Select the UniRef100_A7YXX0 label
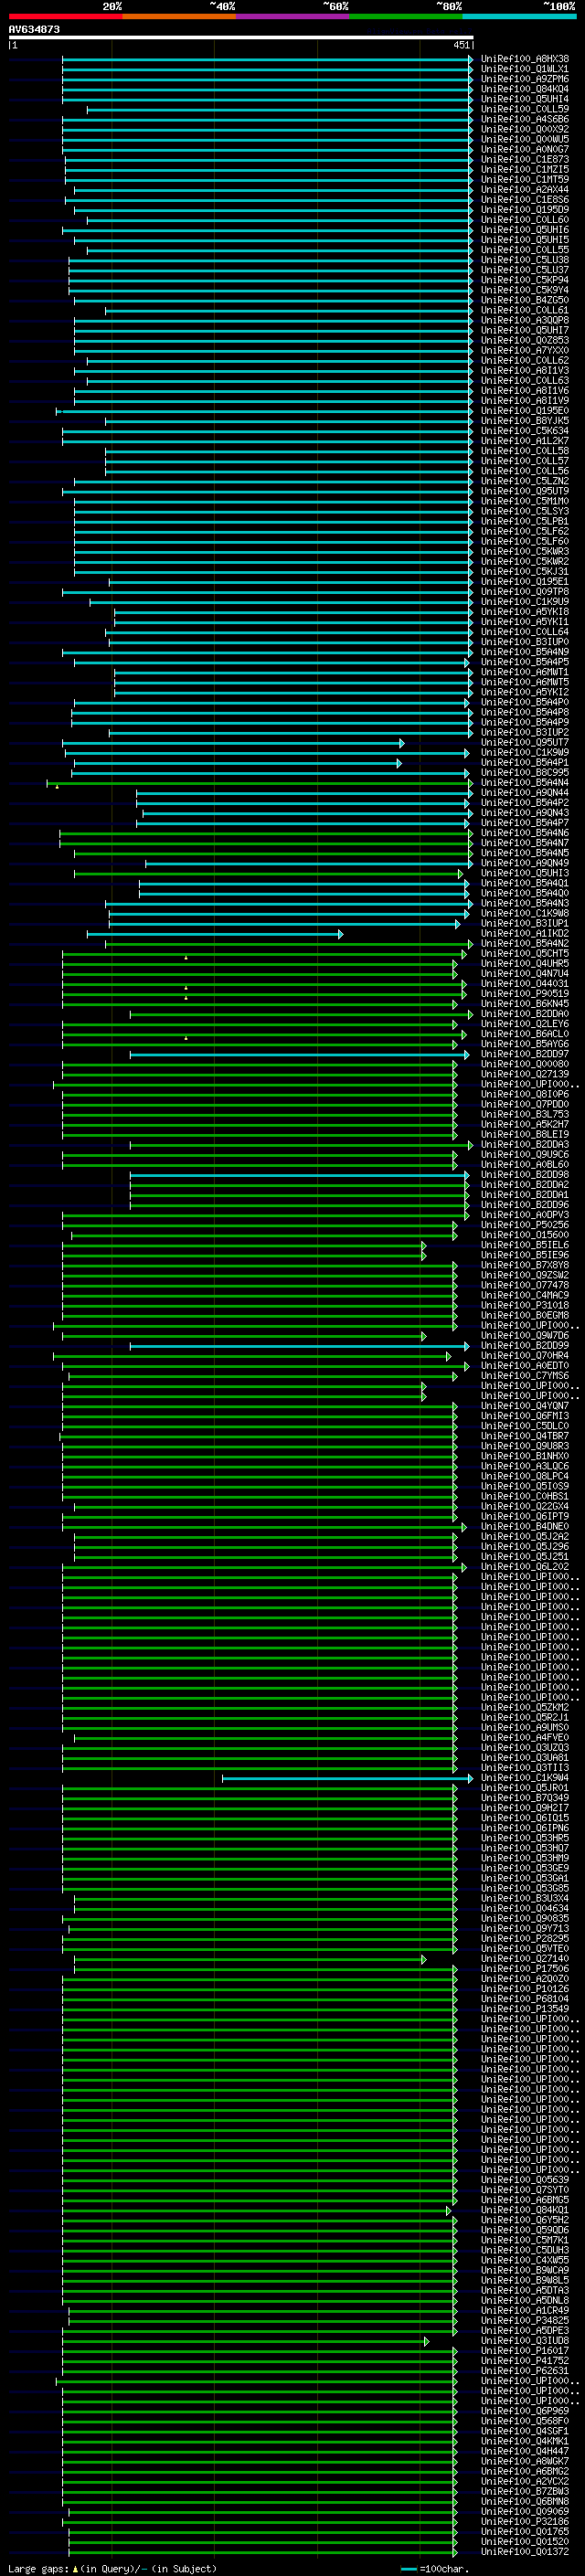The height and width of the screenshot is (2576, 585). coord(524,351)
